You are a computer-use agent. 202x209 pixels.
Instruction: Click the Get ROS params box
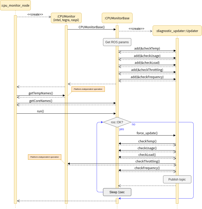[117, 42]
